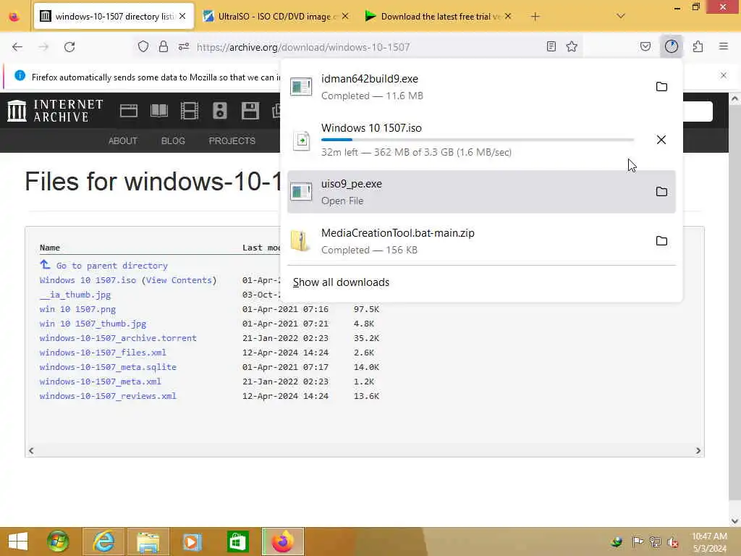The height and width of the screenshot is (556, 741).
Task: Open folder for MediaCreationTool.bat-main.zip
Action: (661, 240)
